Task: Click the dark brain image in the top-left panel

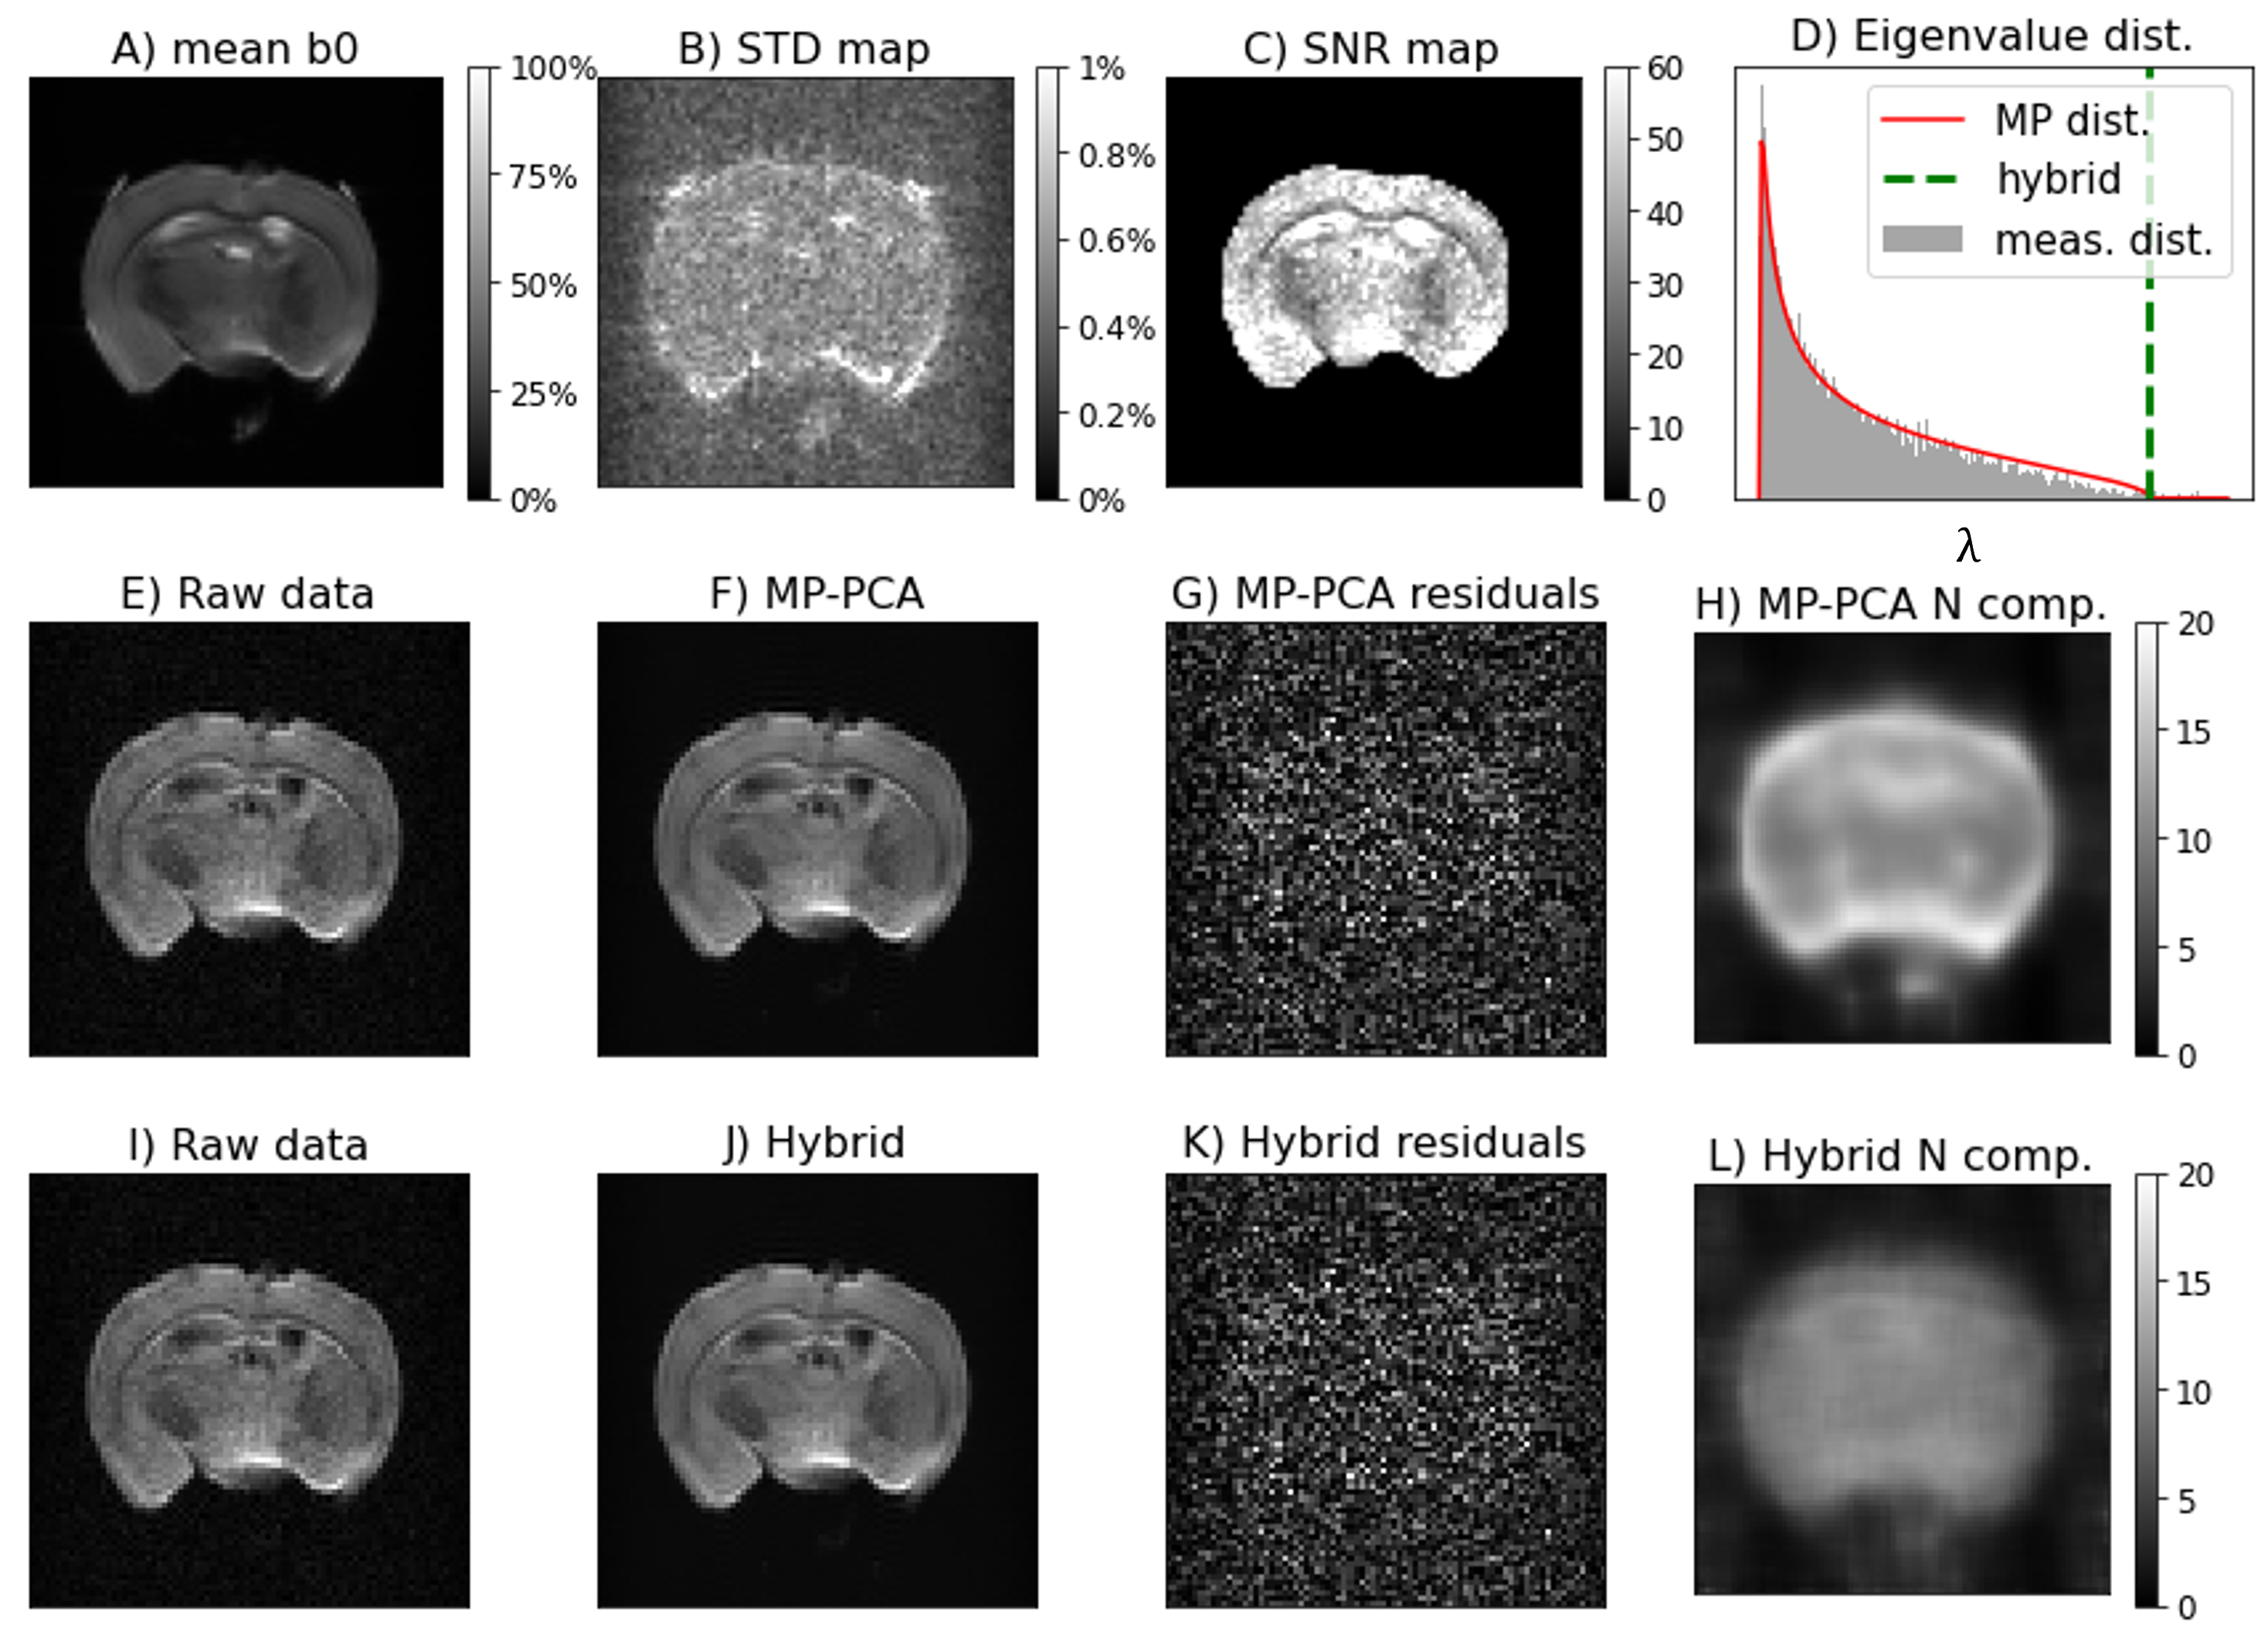Action: [x=232, y=280]
